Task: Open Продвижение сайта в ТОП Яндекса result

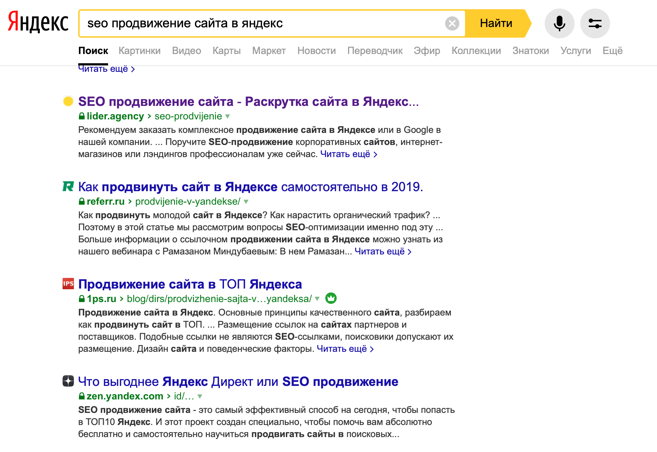Action: point(190,284)
